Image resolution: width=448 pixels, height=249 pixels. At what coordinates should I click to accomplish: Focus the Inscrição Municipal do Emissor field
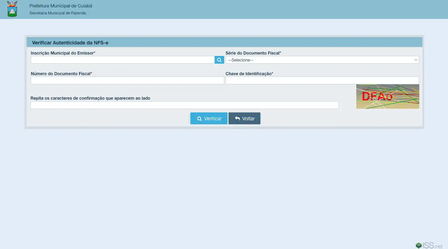click(122, 60)
